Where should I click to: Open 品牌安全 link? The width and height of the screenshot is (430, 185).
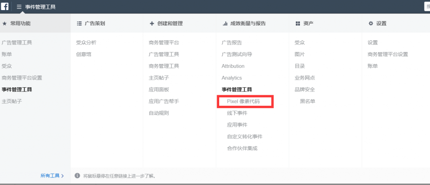coord(305,90)
